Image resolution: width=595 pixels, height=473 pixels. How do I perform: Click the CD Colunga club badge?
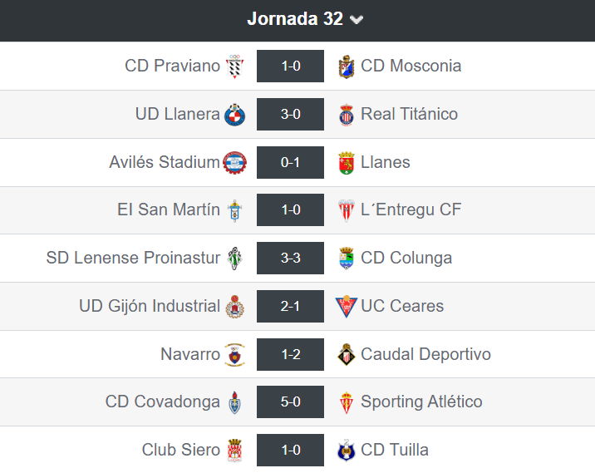(x=347, y=259)
